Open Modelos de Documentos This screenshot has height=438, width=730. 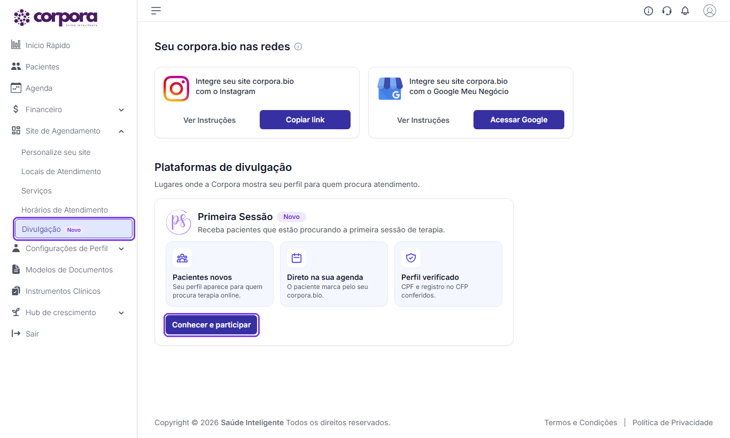point(68,270)
